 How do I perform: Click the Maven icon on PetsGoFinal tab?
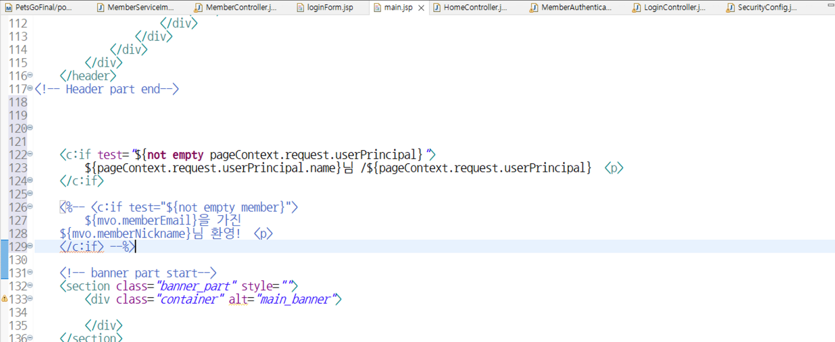click(8, 8)
